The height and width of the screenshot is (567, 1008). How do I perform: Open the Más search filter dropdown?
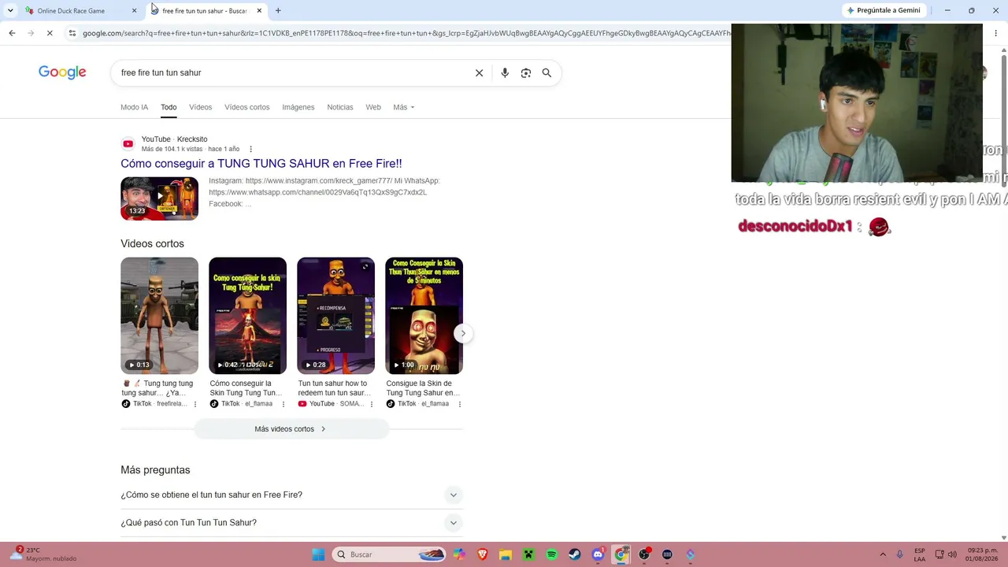[x=404, y=107]
